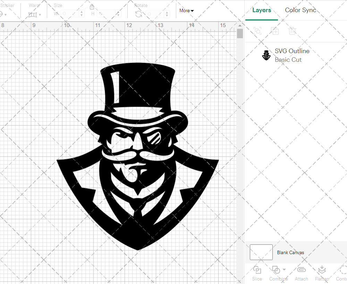This screenshot has width=347, height=284.
Task: Click the Basic Cut link on the layer
Action: pos(288,60)
